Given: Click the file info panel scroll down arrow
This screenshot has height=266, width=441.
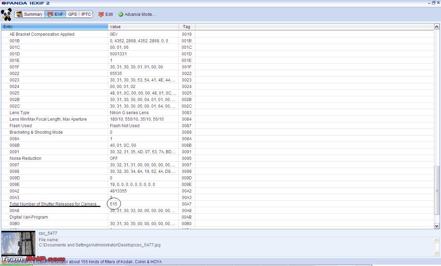Looking at the screenshot, I should 437,253.
